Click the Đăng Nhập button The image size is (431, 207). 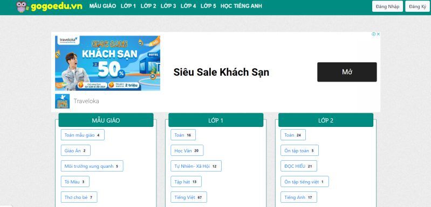tap(387, 6)
